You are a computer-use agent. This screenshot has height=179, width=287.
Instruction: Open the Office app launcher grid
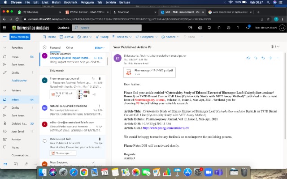(x=5, y=28)
